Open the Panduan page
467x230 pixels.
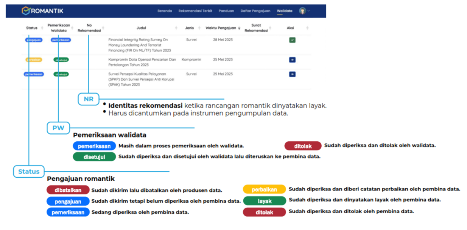tap(226, 11)
